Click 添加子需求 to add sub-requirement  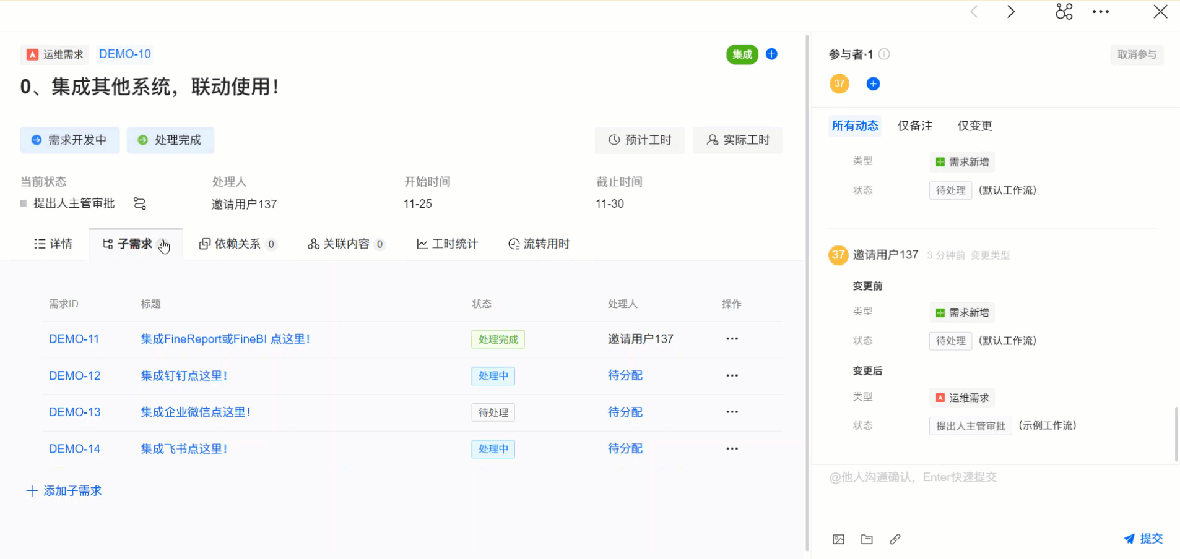pos(64,491)
